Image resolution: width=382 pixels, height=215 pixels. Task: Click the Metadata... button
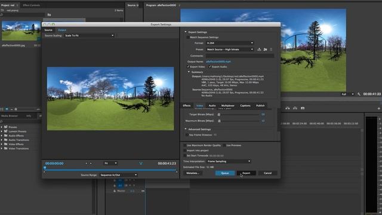pos(193,173)
